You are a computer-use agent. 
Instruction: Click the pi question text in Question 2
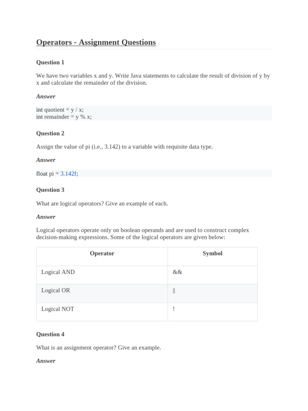pos(124,147)
